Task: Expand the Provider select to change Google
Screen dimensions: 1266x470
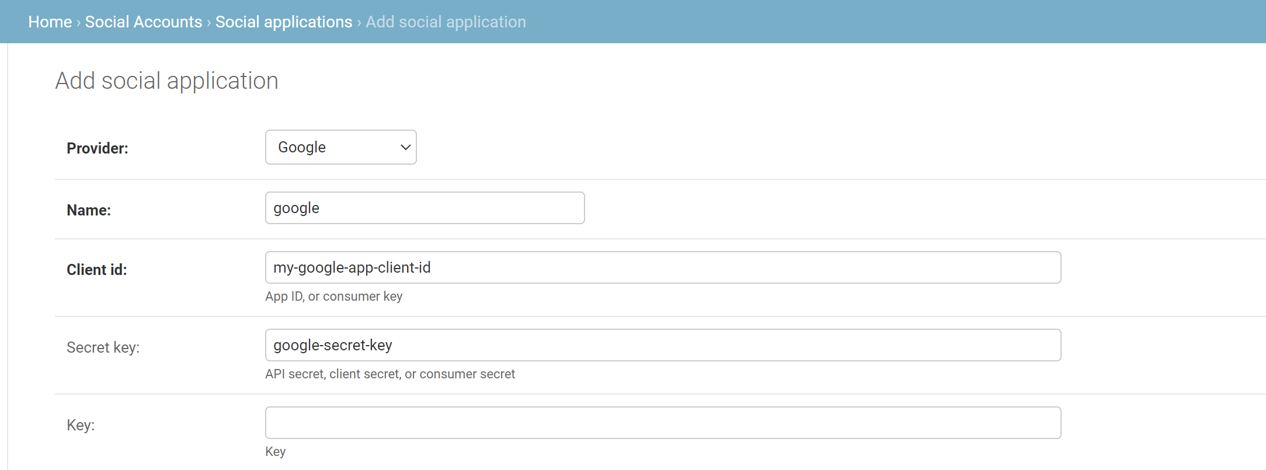Action: click(x=340, y=147)
